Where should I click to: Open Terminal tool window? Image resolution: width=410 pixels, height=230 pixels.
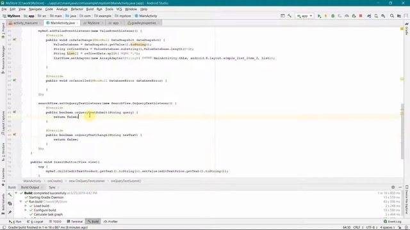coord(74,222)
